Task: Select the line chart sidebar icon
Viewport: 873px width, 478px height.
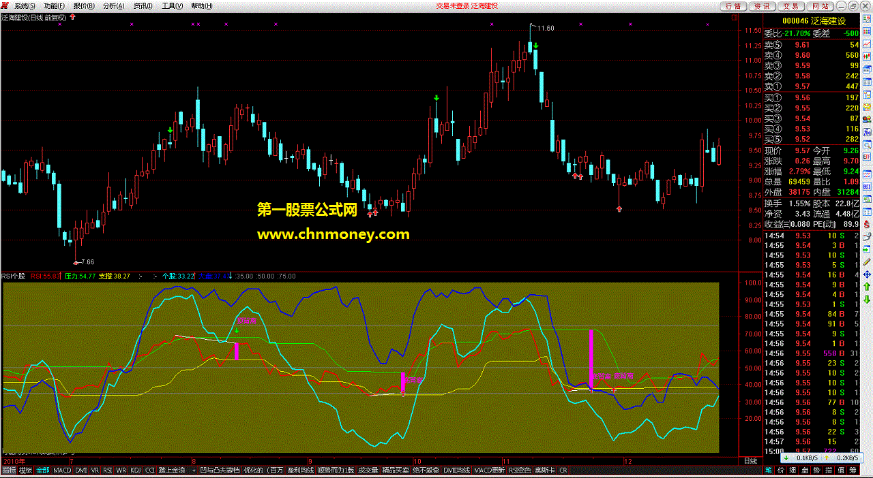Action: pos(866,44)
